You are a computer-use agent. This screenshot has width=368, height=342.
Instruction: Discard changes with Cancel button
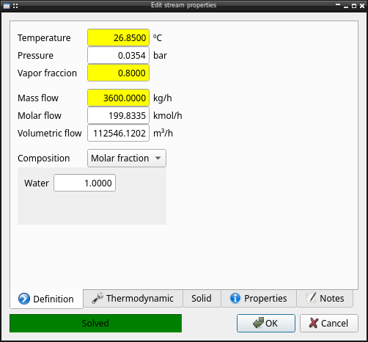click(x=329, y=323)
